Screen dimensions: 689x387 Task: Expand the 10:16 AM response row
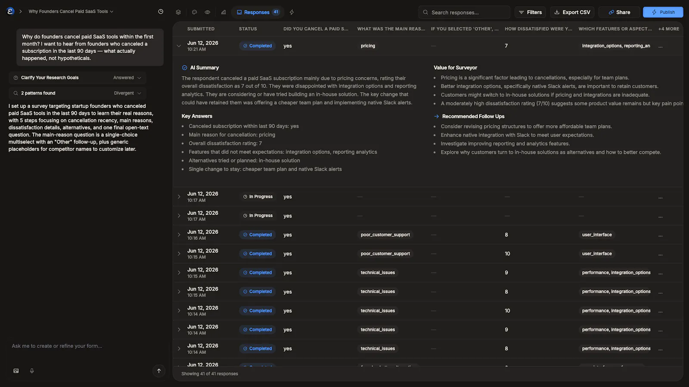coord(179,235)
